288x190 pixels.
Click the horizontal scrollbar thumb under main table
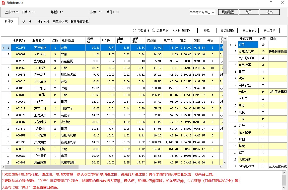(x=42, y=167)
